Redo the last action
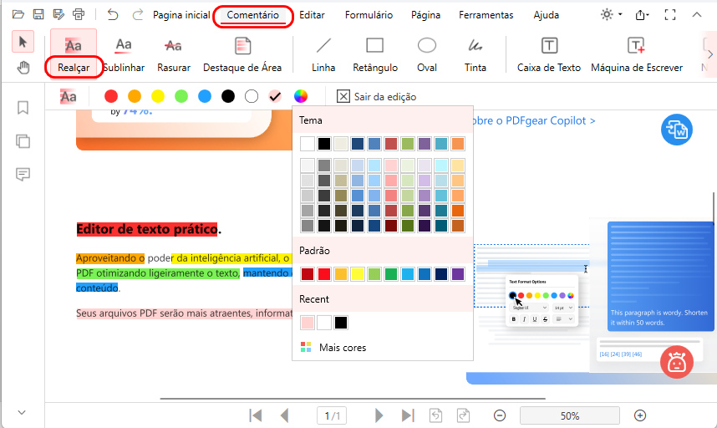The height and width of the screenshot is (428, 717). click(x=137, y=15)
